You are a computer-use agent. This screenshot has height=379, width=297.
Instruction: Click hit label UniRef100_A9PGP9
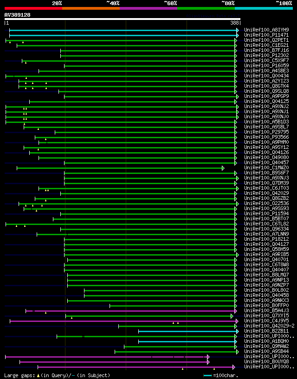266,96
